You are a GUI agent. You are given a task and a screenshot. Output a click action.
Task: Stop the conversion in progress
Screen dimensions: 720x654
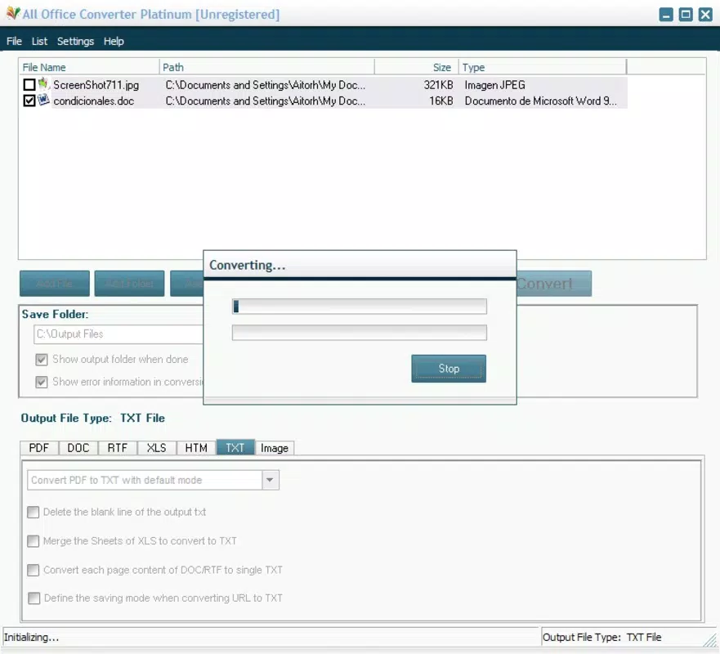449,369
